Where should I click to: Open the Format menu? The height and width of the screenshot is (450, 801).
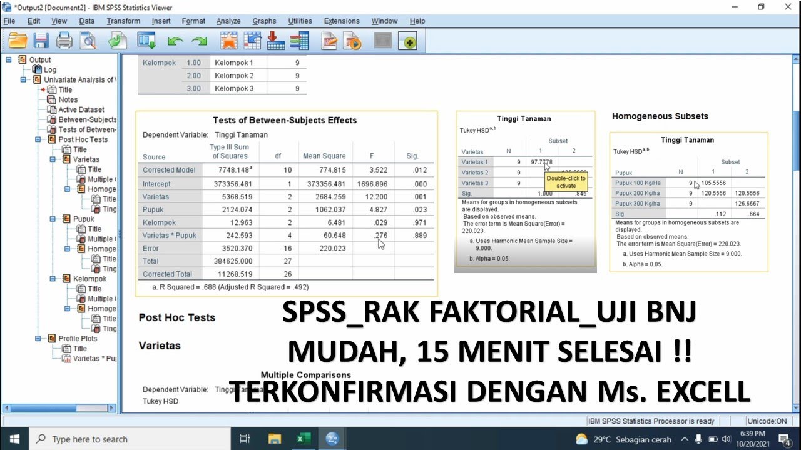tap(193, 21)
